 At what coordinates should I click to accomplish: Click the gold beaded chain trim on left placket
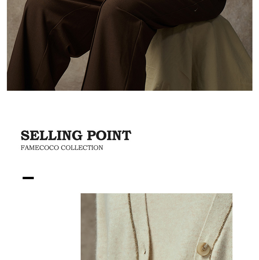coord(133,226)
